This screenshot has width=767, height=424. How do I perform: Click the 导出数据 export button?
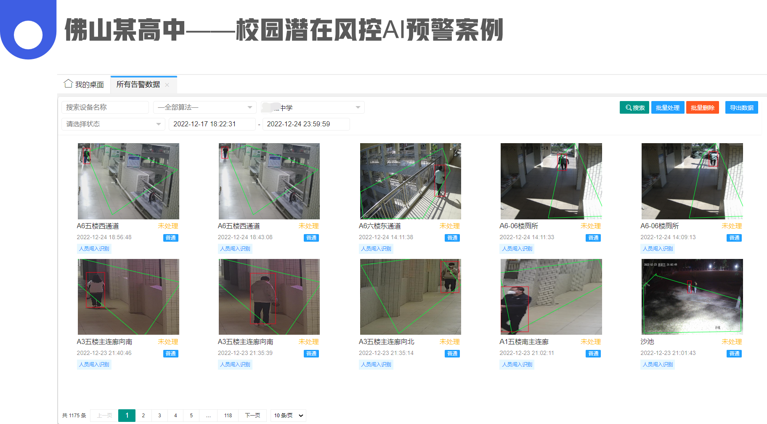tap(742, 107)
